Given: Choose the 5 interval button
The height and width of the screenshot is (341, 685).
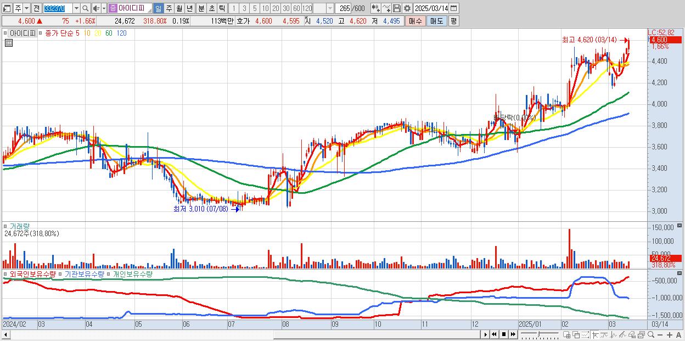Looking at the screenshot, I should pos(255,8).
